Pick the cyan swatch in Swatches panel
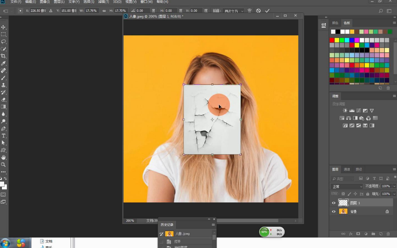This screenshot has height=248, width=397. pyautogui.click(x=347, y=40)
